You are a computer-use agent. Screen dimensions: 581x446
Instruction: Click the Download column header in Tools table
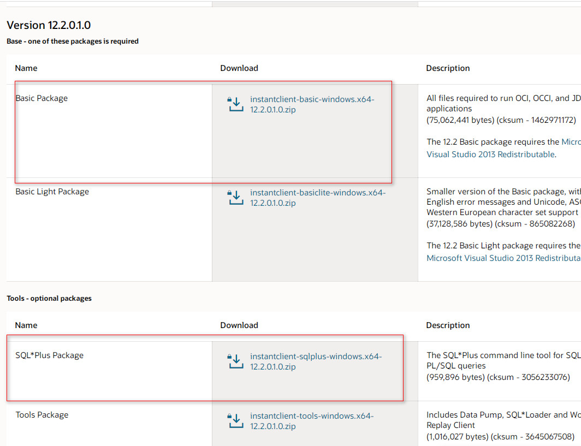(239, 325)
